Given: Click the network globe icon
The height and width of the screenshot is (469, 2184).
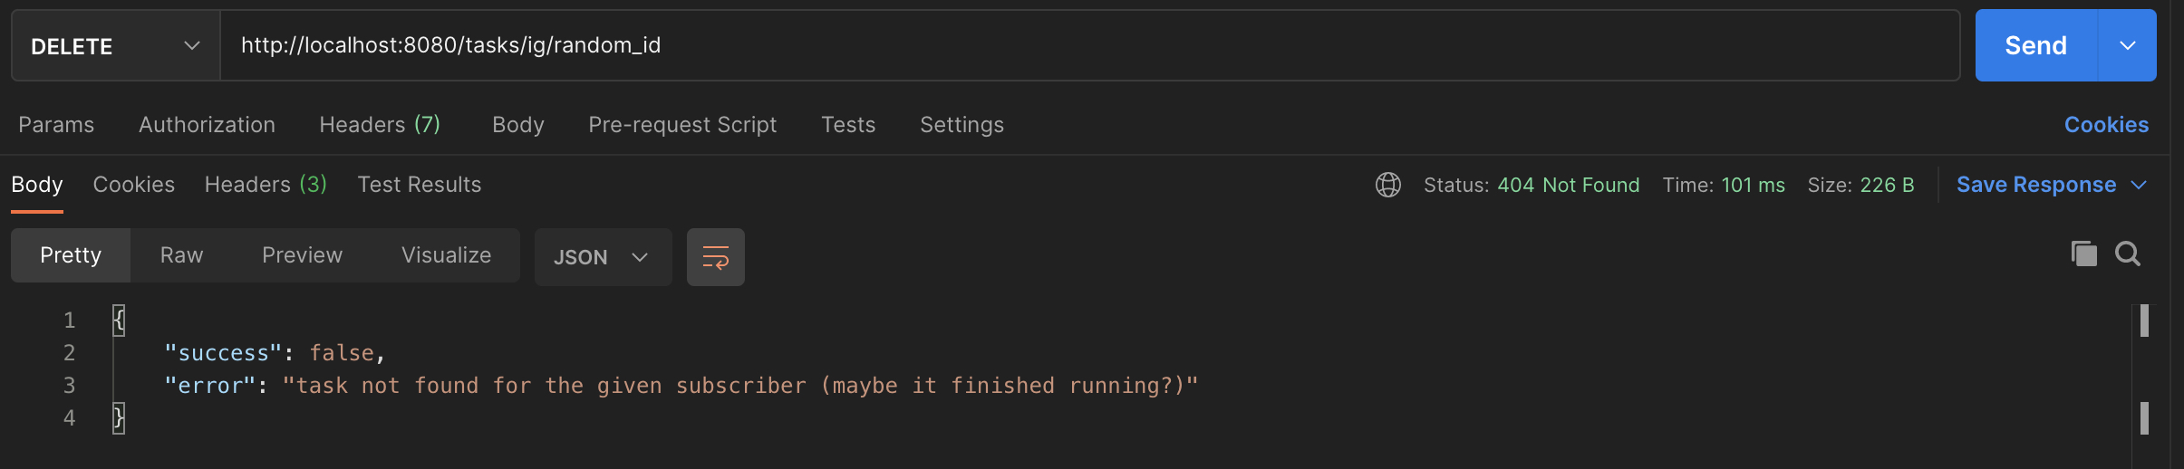Looking at the screenshot, I should pyautogui.click(x=1387, y=185).
